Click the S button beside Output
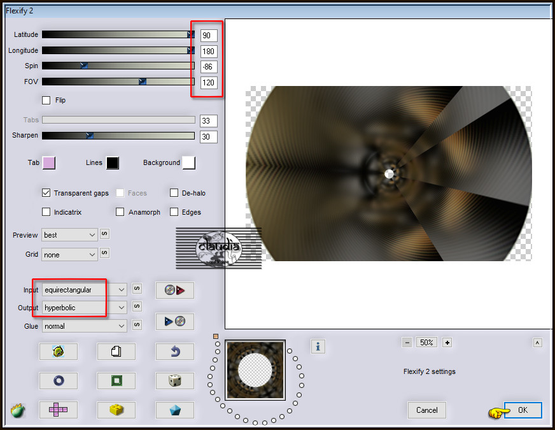Image resolution: width=555 pixels, height=430 pixels. pyautogui.click(x=137, y=306)
